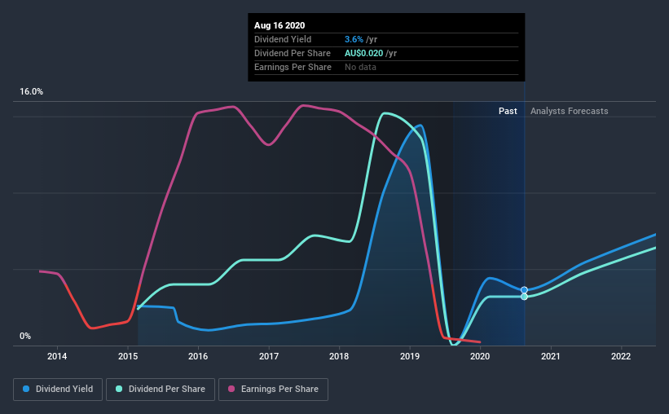Click the 'Past' label on chart
Image resolution: width=669 pixels, height=414 pixels.
[508, 111]
